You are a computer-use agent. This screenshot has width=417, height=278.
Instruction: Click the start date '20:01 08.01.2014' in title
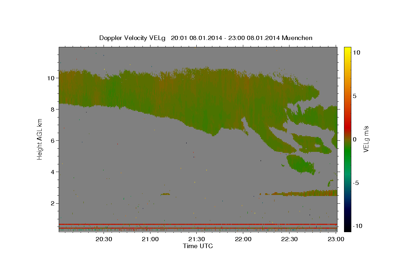click(196, 38)
